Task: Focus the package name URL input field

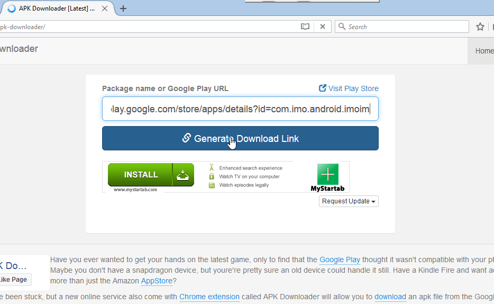Action: pyautogui.click(x=240, y=109)
